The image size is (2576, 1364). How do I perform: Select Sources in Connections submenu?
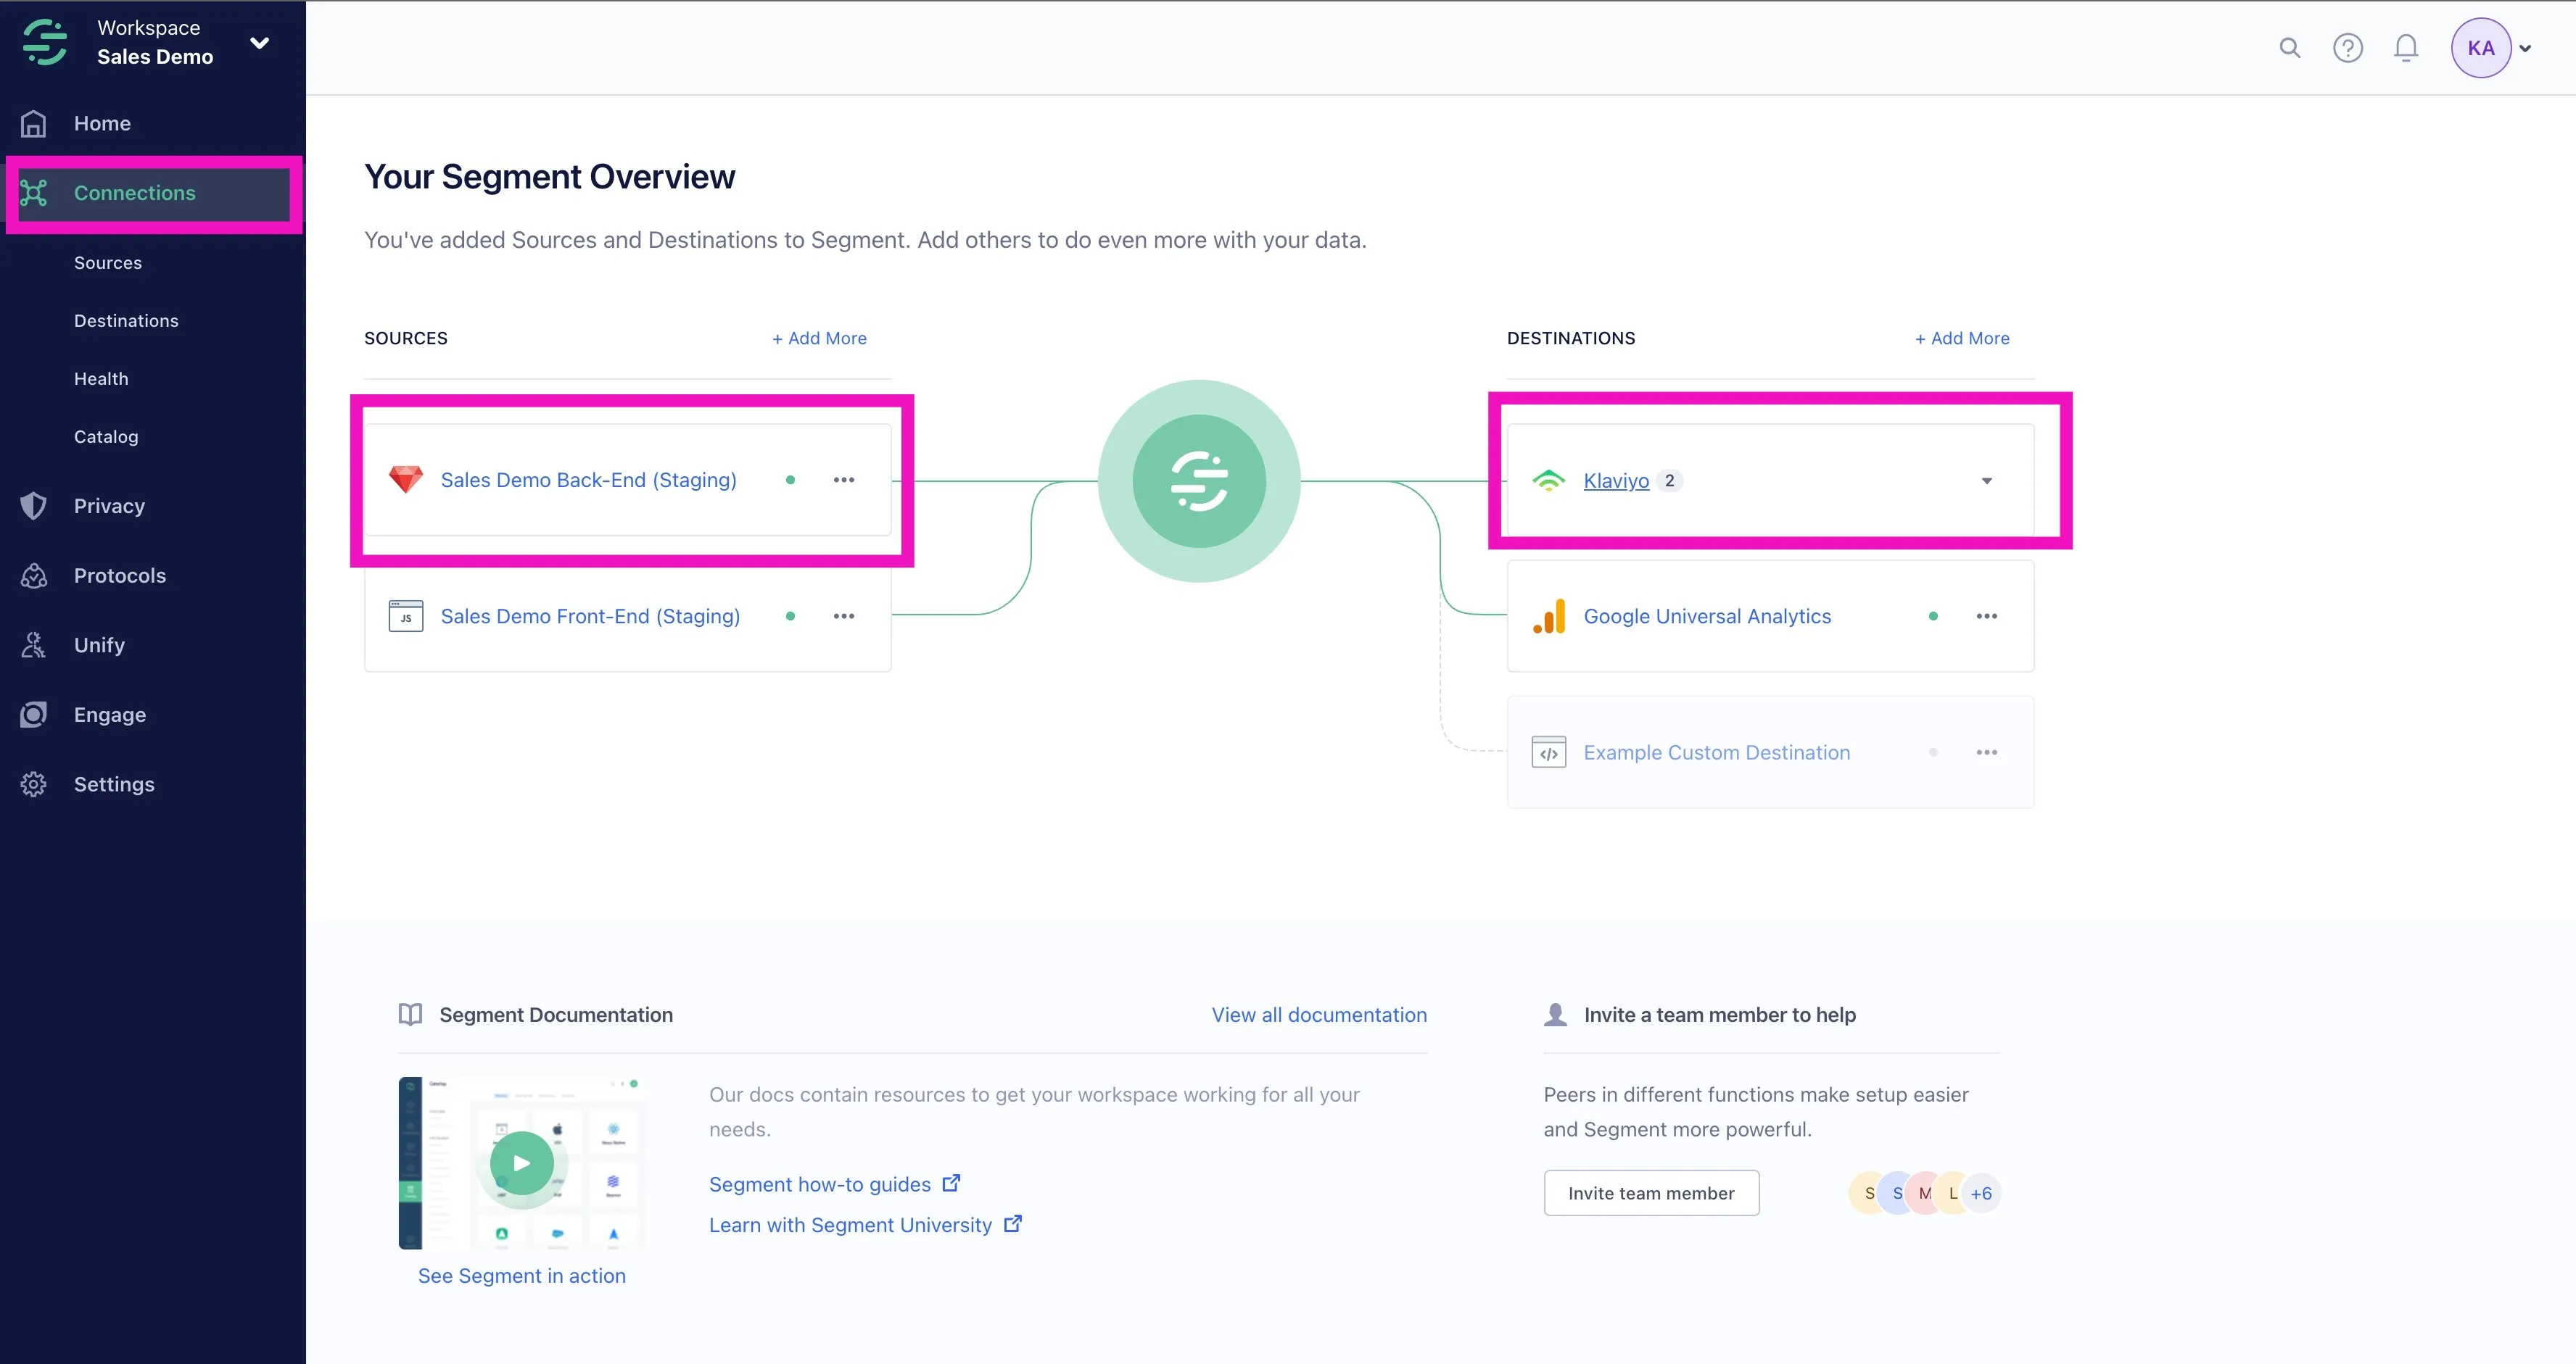tap(108, 263)
